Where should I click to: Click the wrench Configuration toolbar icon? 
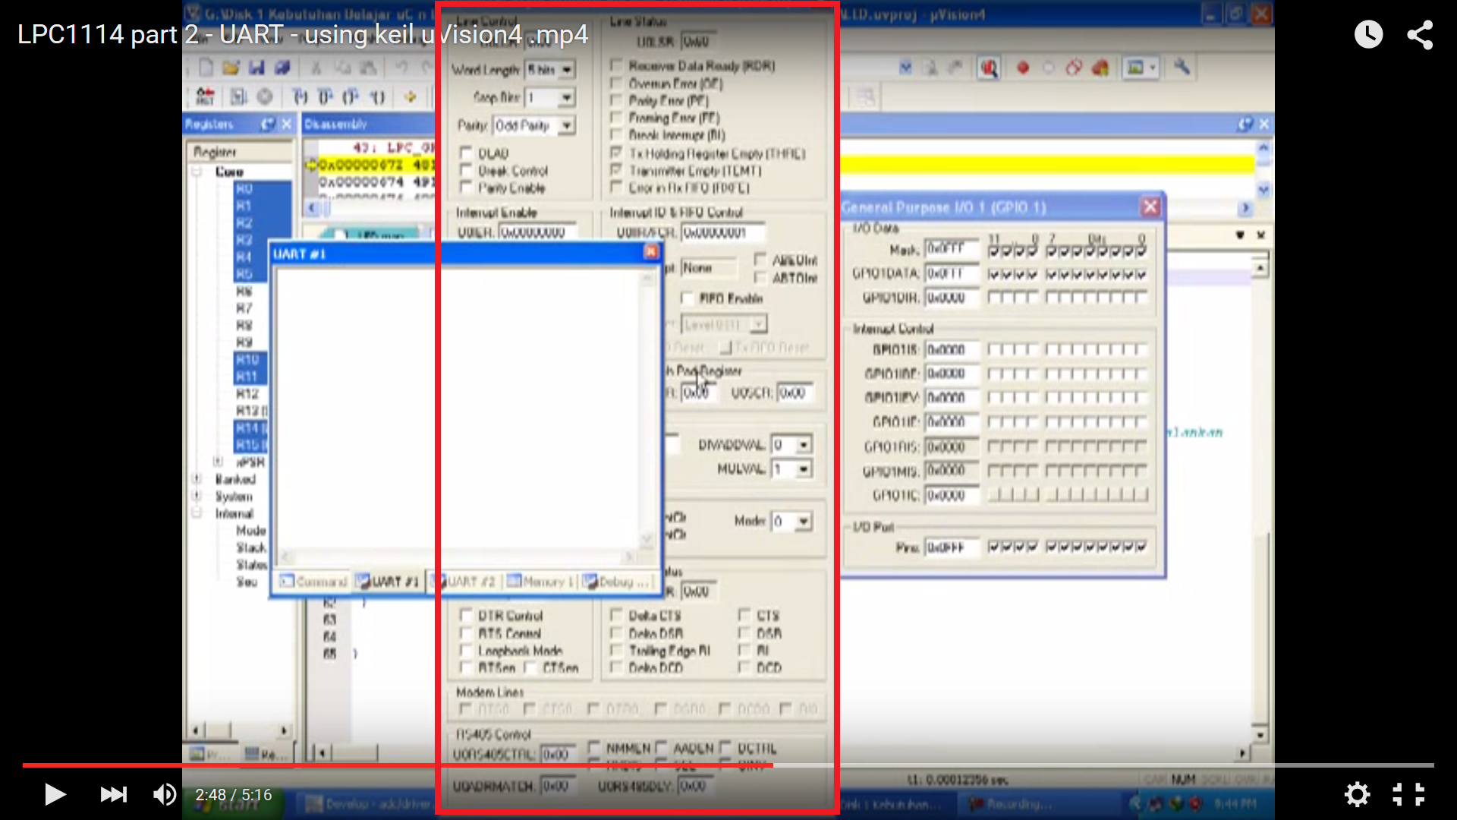click(x=1182, y=68)
